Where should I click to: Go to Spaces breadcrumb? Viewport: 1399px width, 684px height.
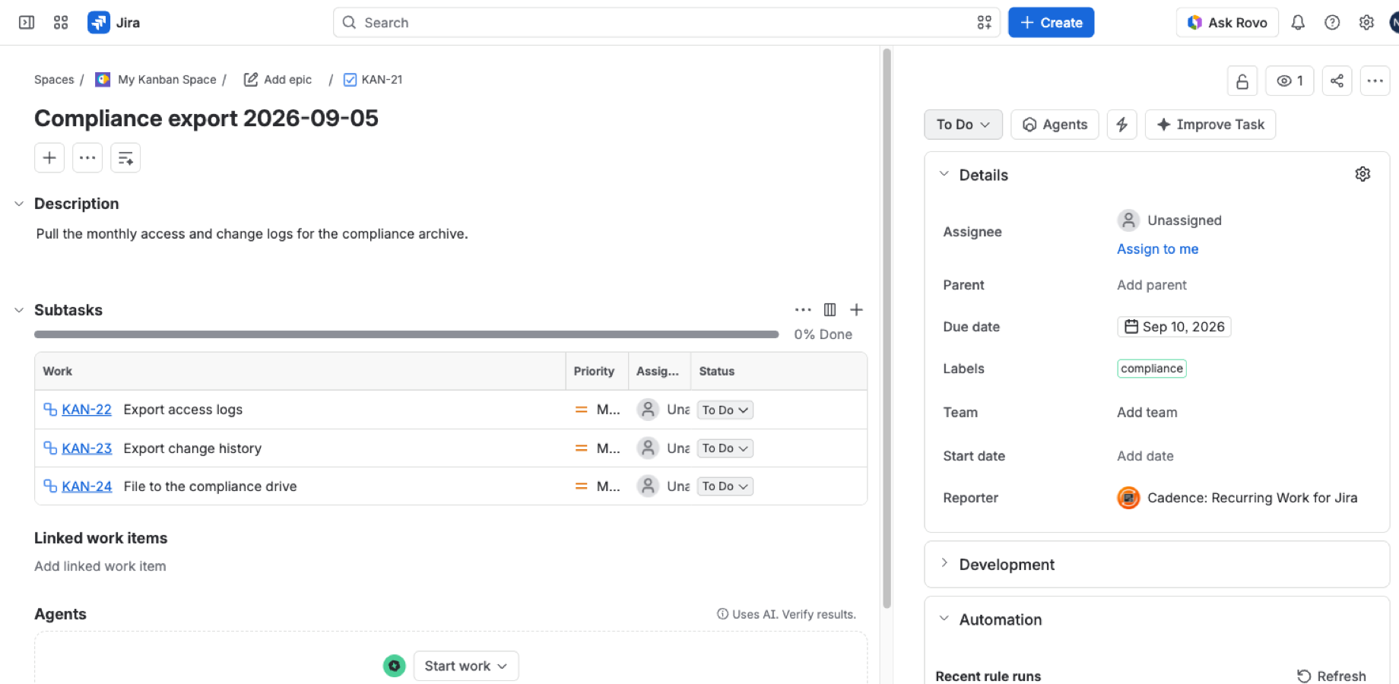tap(54, 80)
